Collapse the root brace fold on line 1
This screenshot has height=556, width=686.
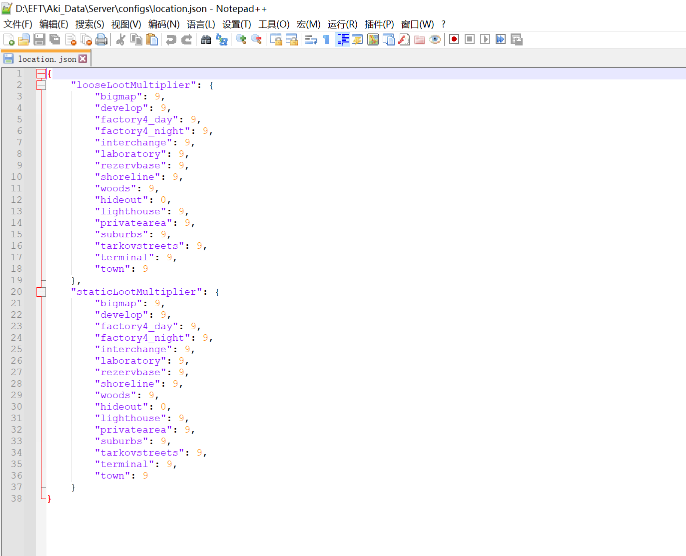[x=41, y=73]
